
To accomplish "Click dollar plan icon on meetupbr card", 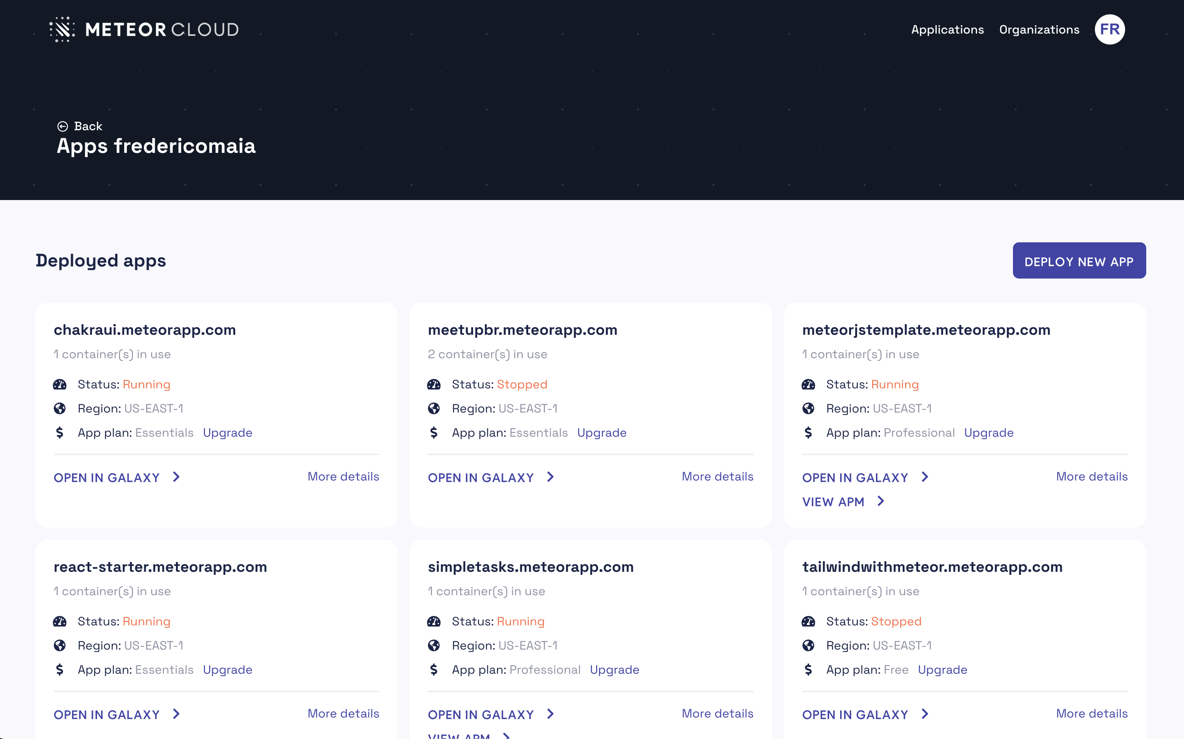I will point(433,433).
